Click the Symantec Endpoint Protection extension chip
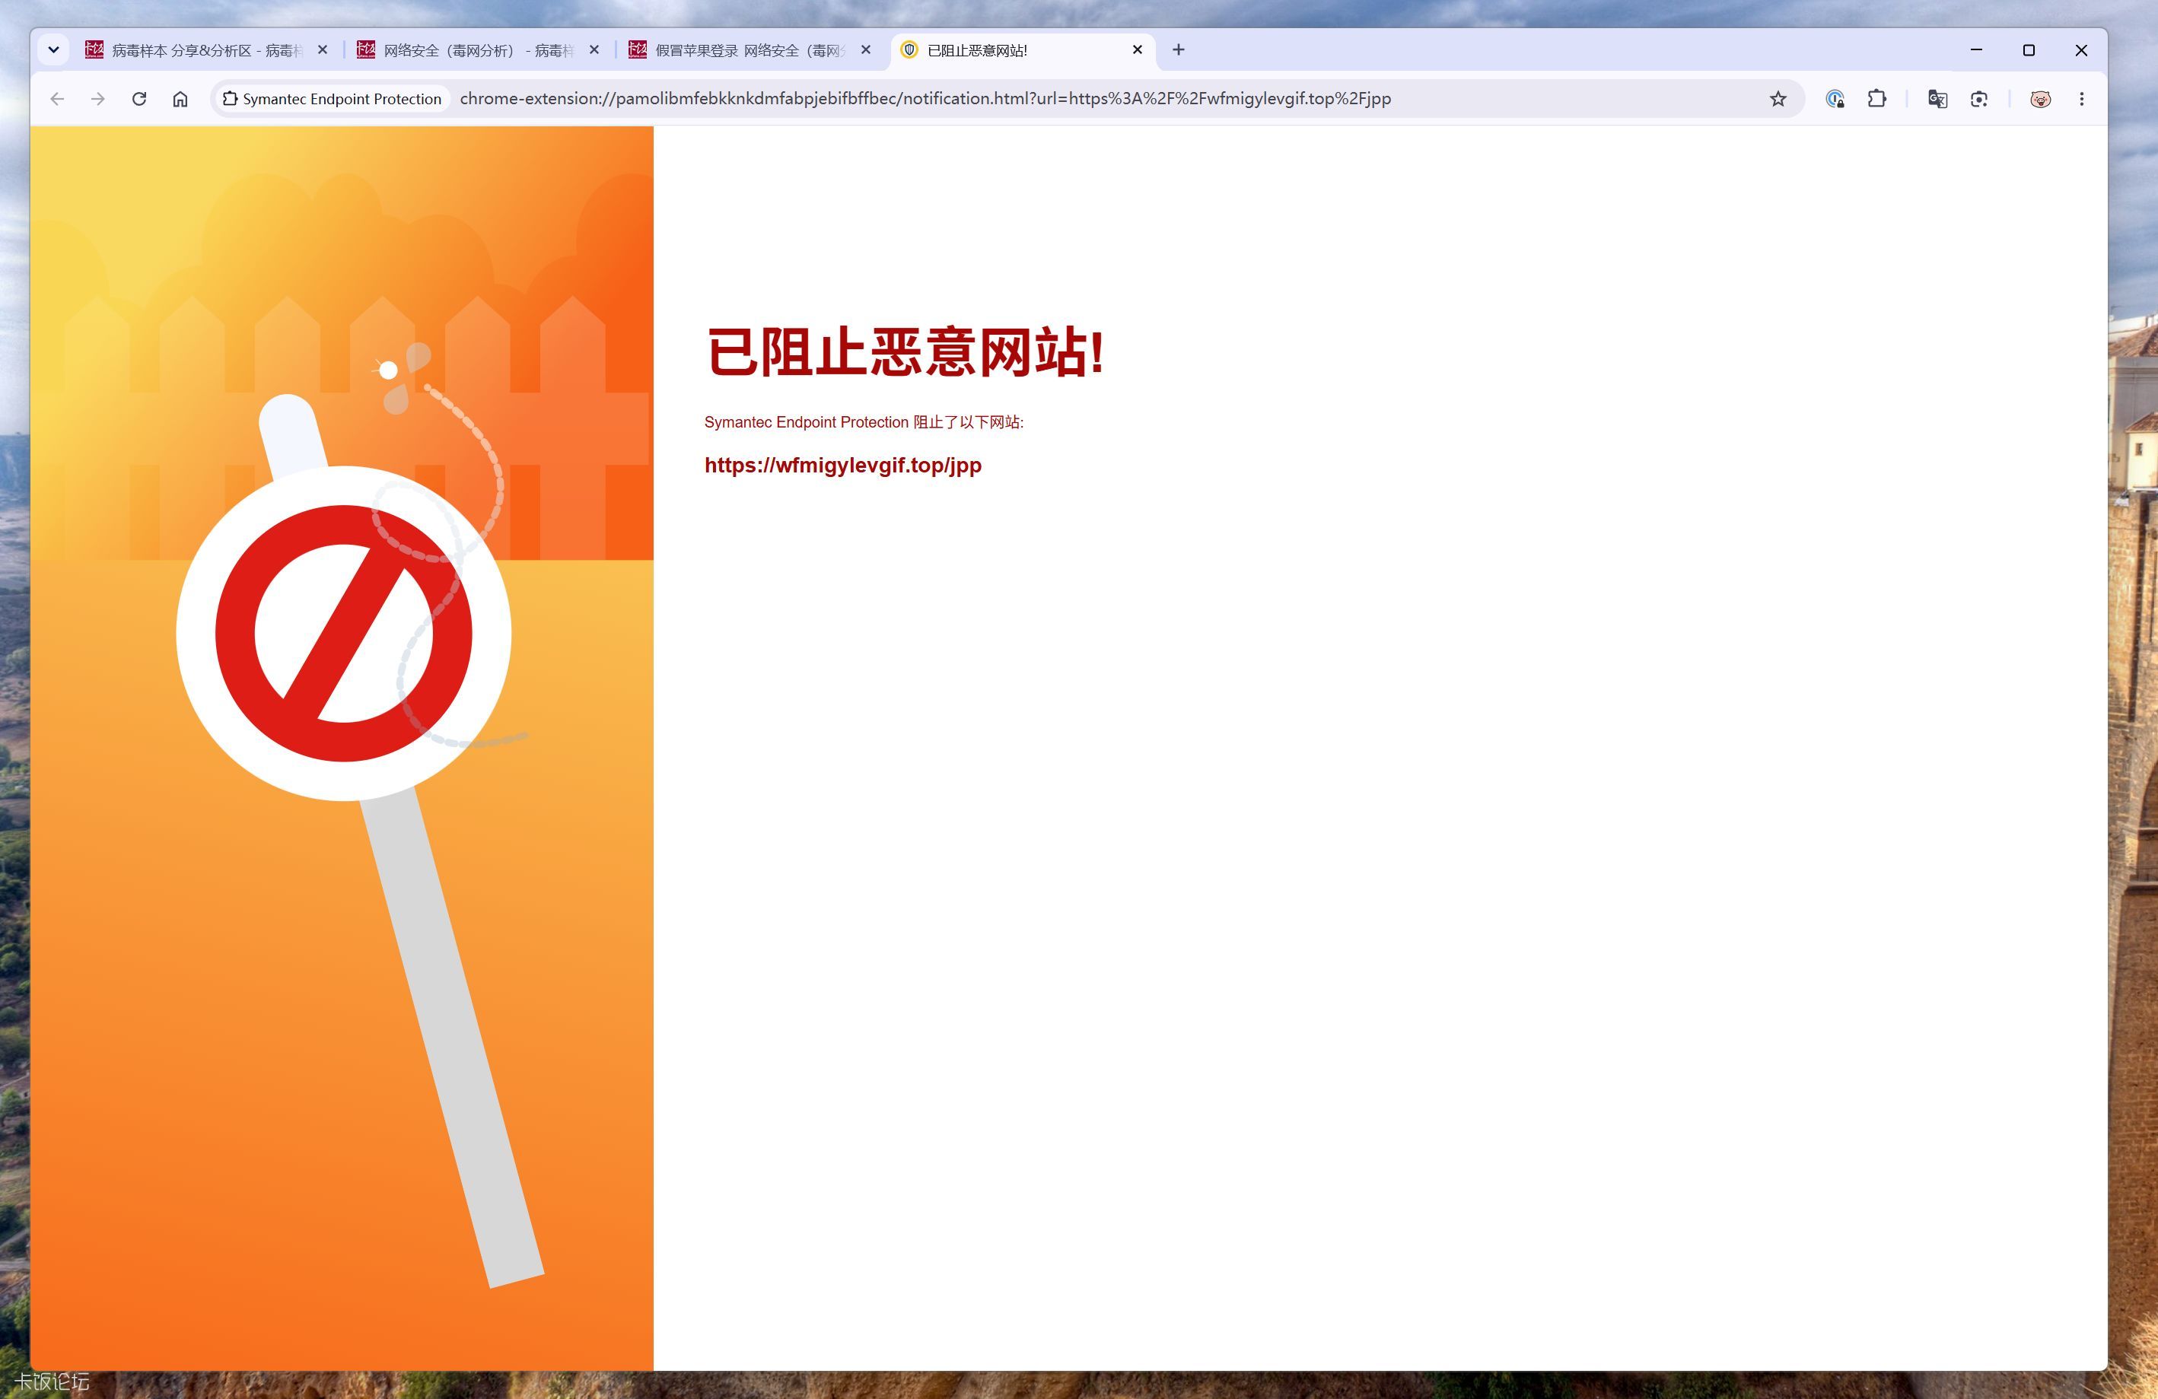The height and width of the screenshot is (1399, 2158). pos(333,99)
